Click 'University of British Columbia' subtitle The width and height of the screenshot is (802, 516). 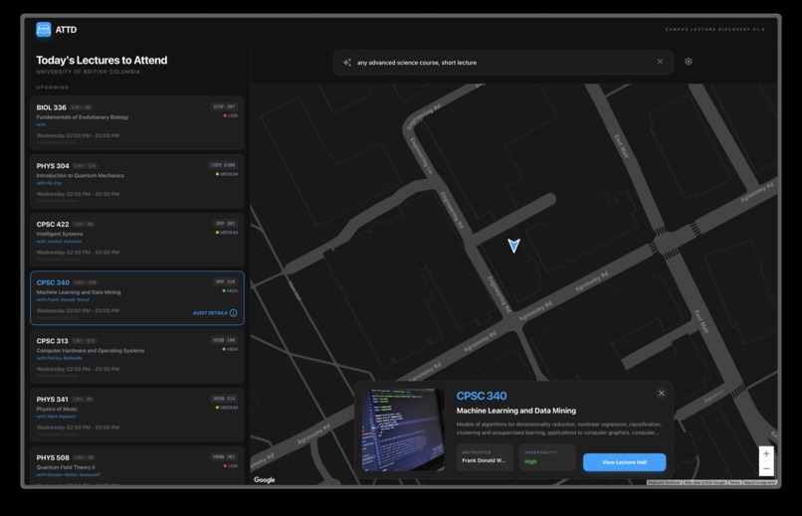click(x=88, y=72)
